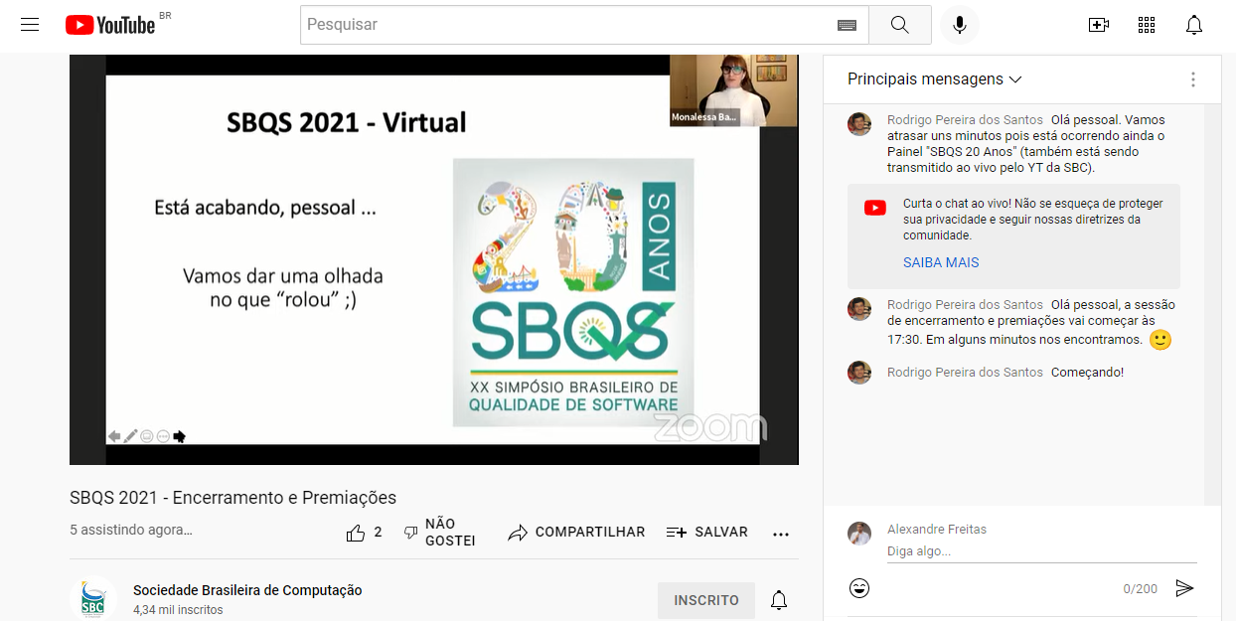
Task: Click the YouTube home logo
Action: coord(110,25)
